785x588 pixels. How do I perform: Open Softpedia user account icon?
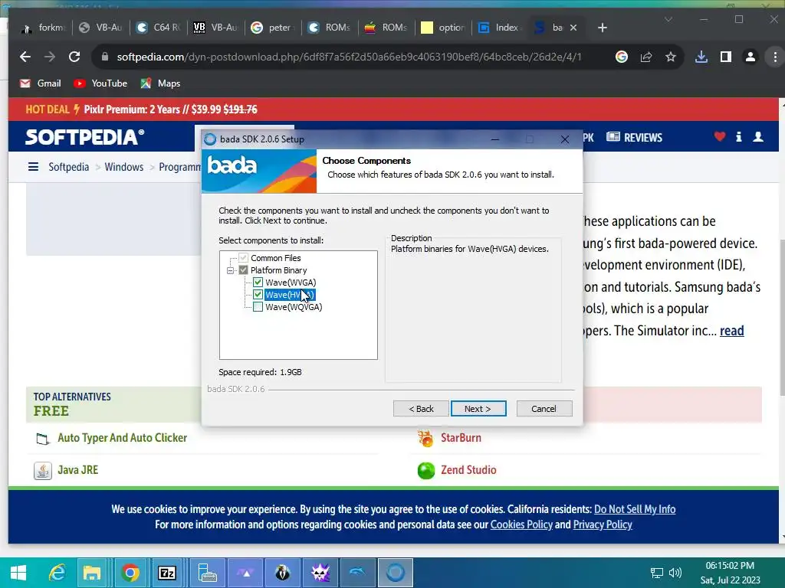[758, 136]
